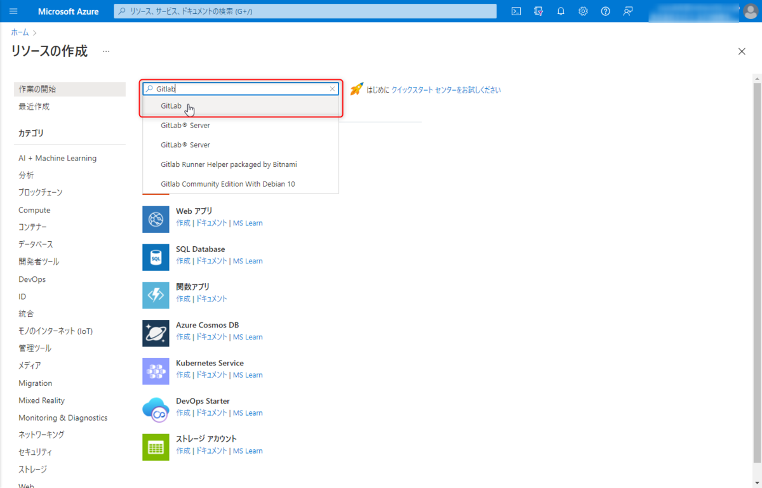Screen dimensions: 762x488
Task: Open help question mark icon
Action: [x=605, y=11]
